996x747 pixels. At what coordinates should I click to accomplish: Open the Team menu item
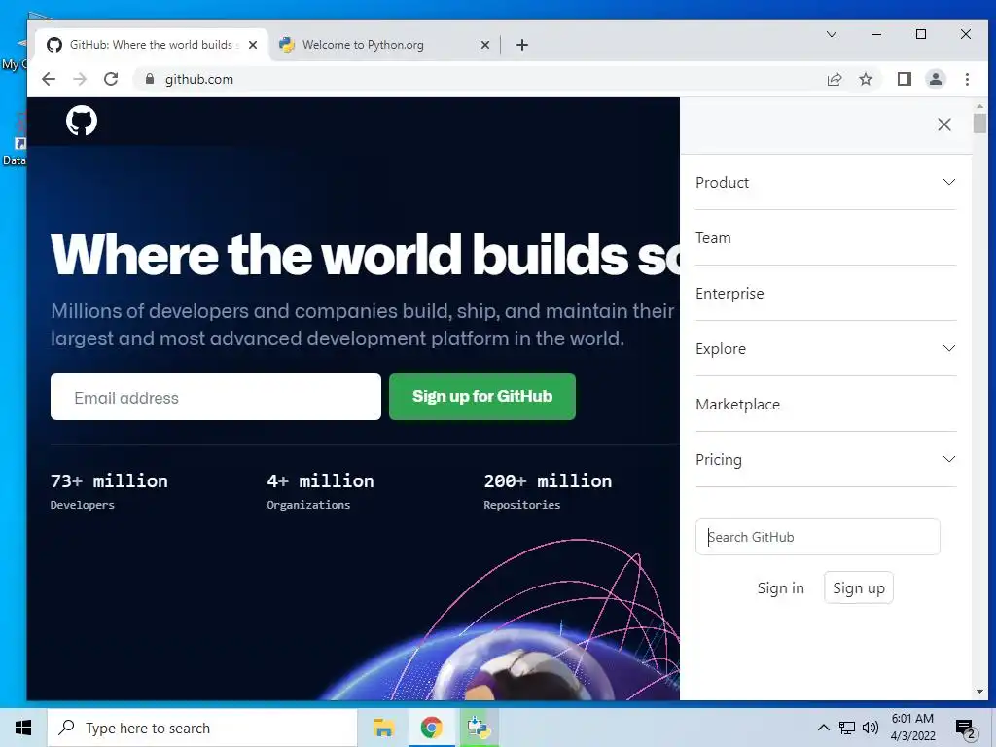tap(826, 237)
